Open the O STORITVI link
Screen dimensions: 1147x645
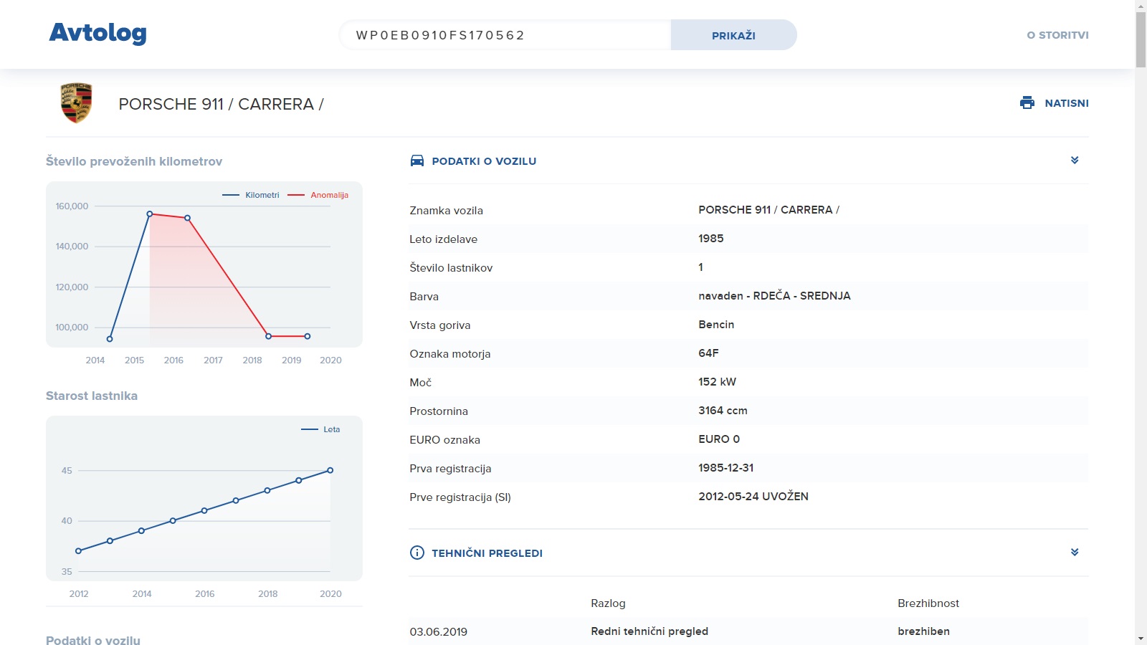click(1057, 35)
